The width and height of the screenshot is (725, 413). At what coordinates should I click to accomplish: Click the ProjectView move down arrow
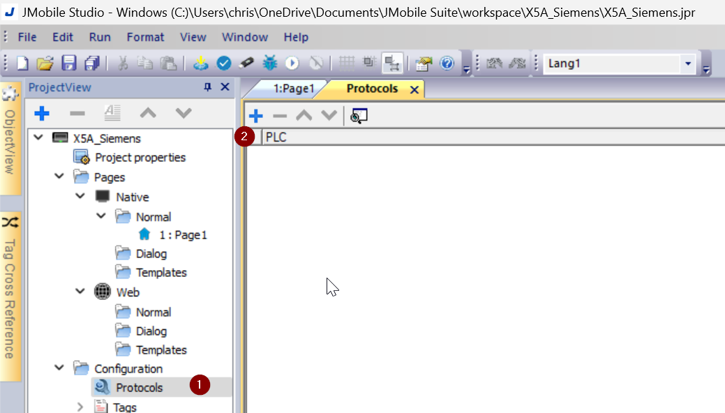[x=184, y=113]
